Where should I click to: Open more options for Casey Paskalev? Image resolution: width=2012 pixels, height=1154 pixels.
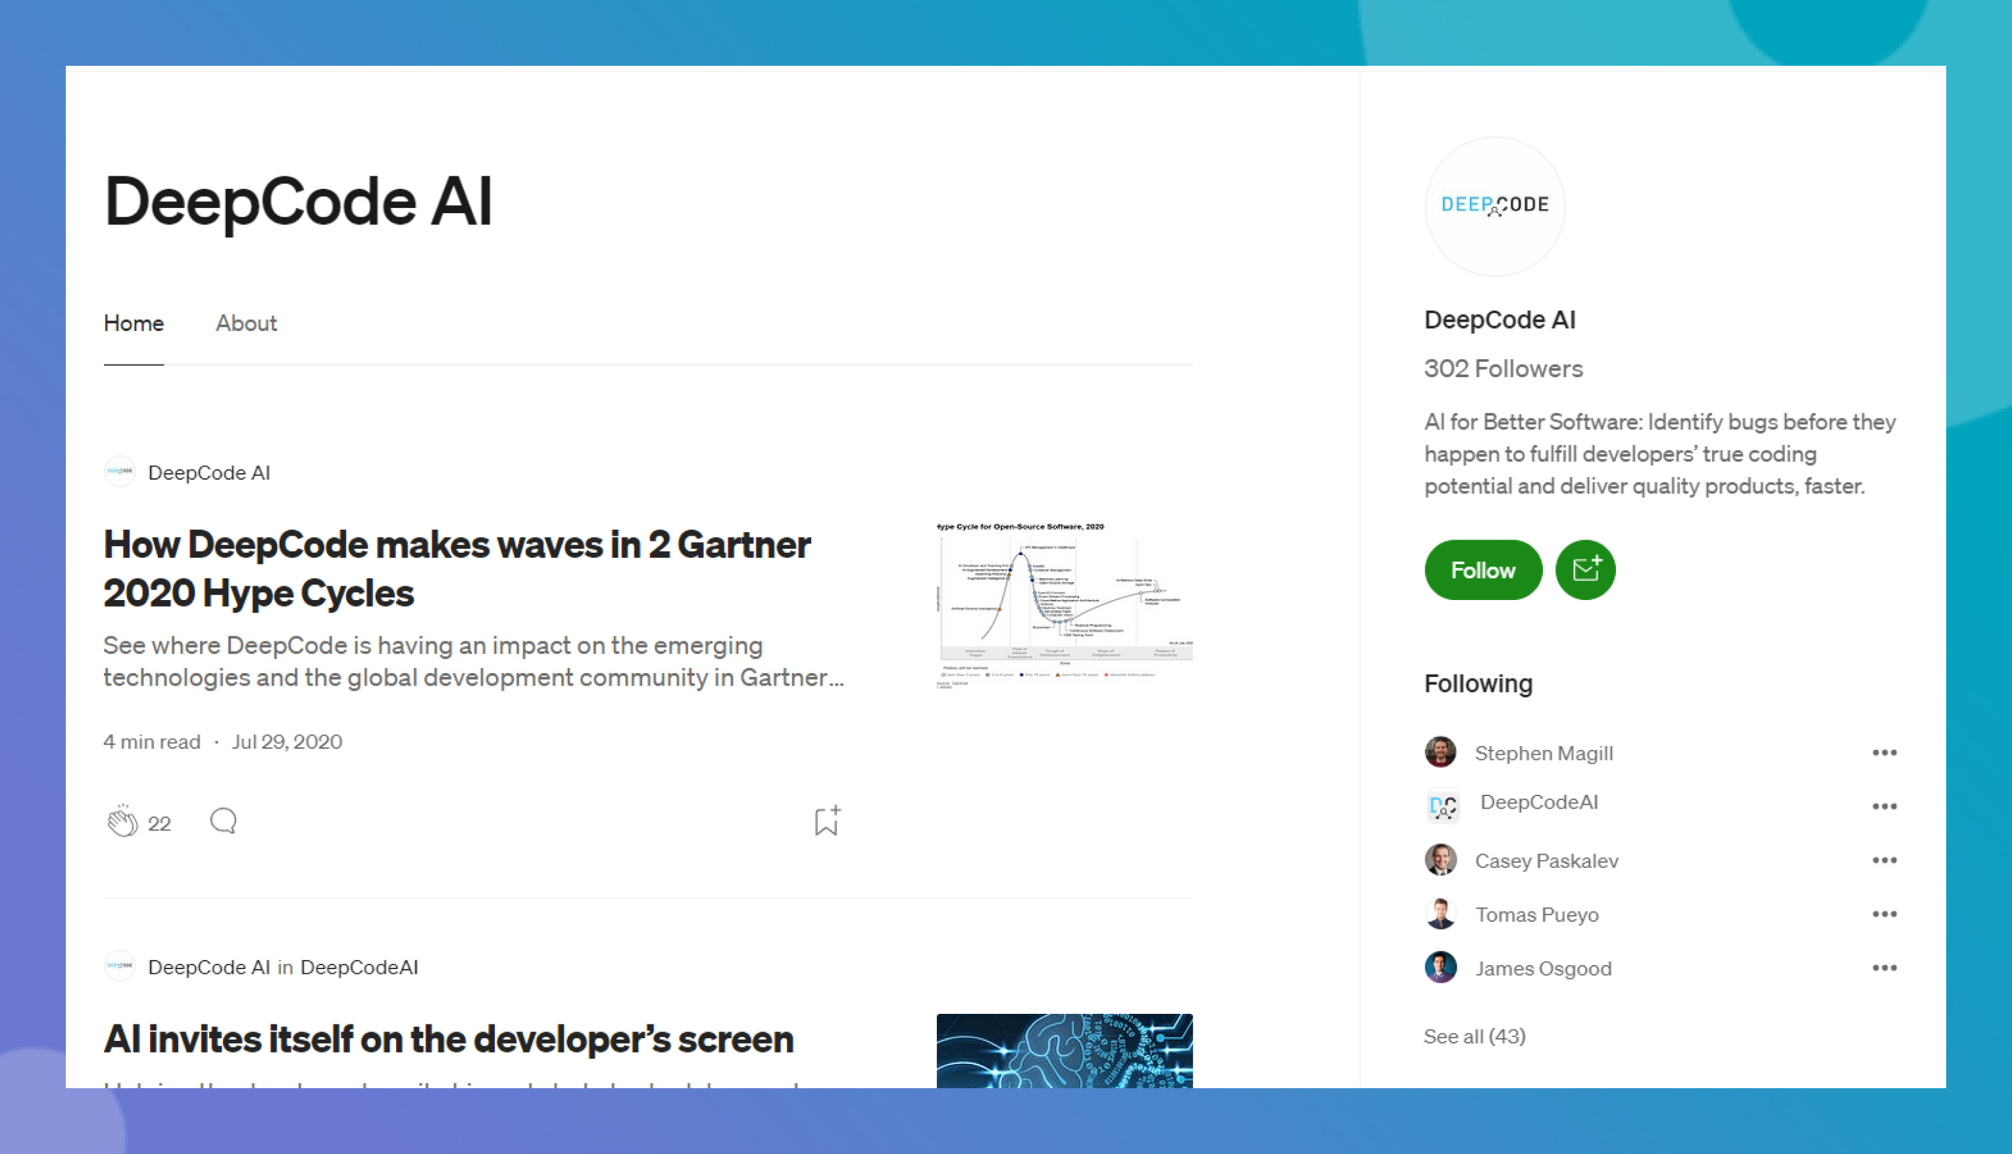1884,860
